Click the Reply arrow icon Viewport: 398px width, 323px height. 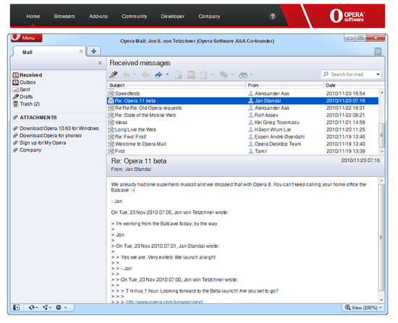pos(127,75)
